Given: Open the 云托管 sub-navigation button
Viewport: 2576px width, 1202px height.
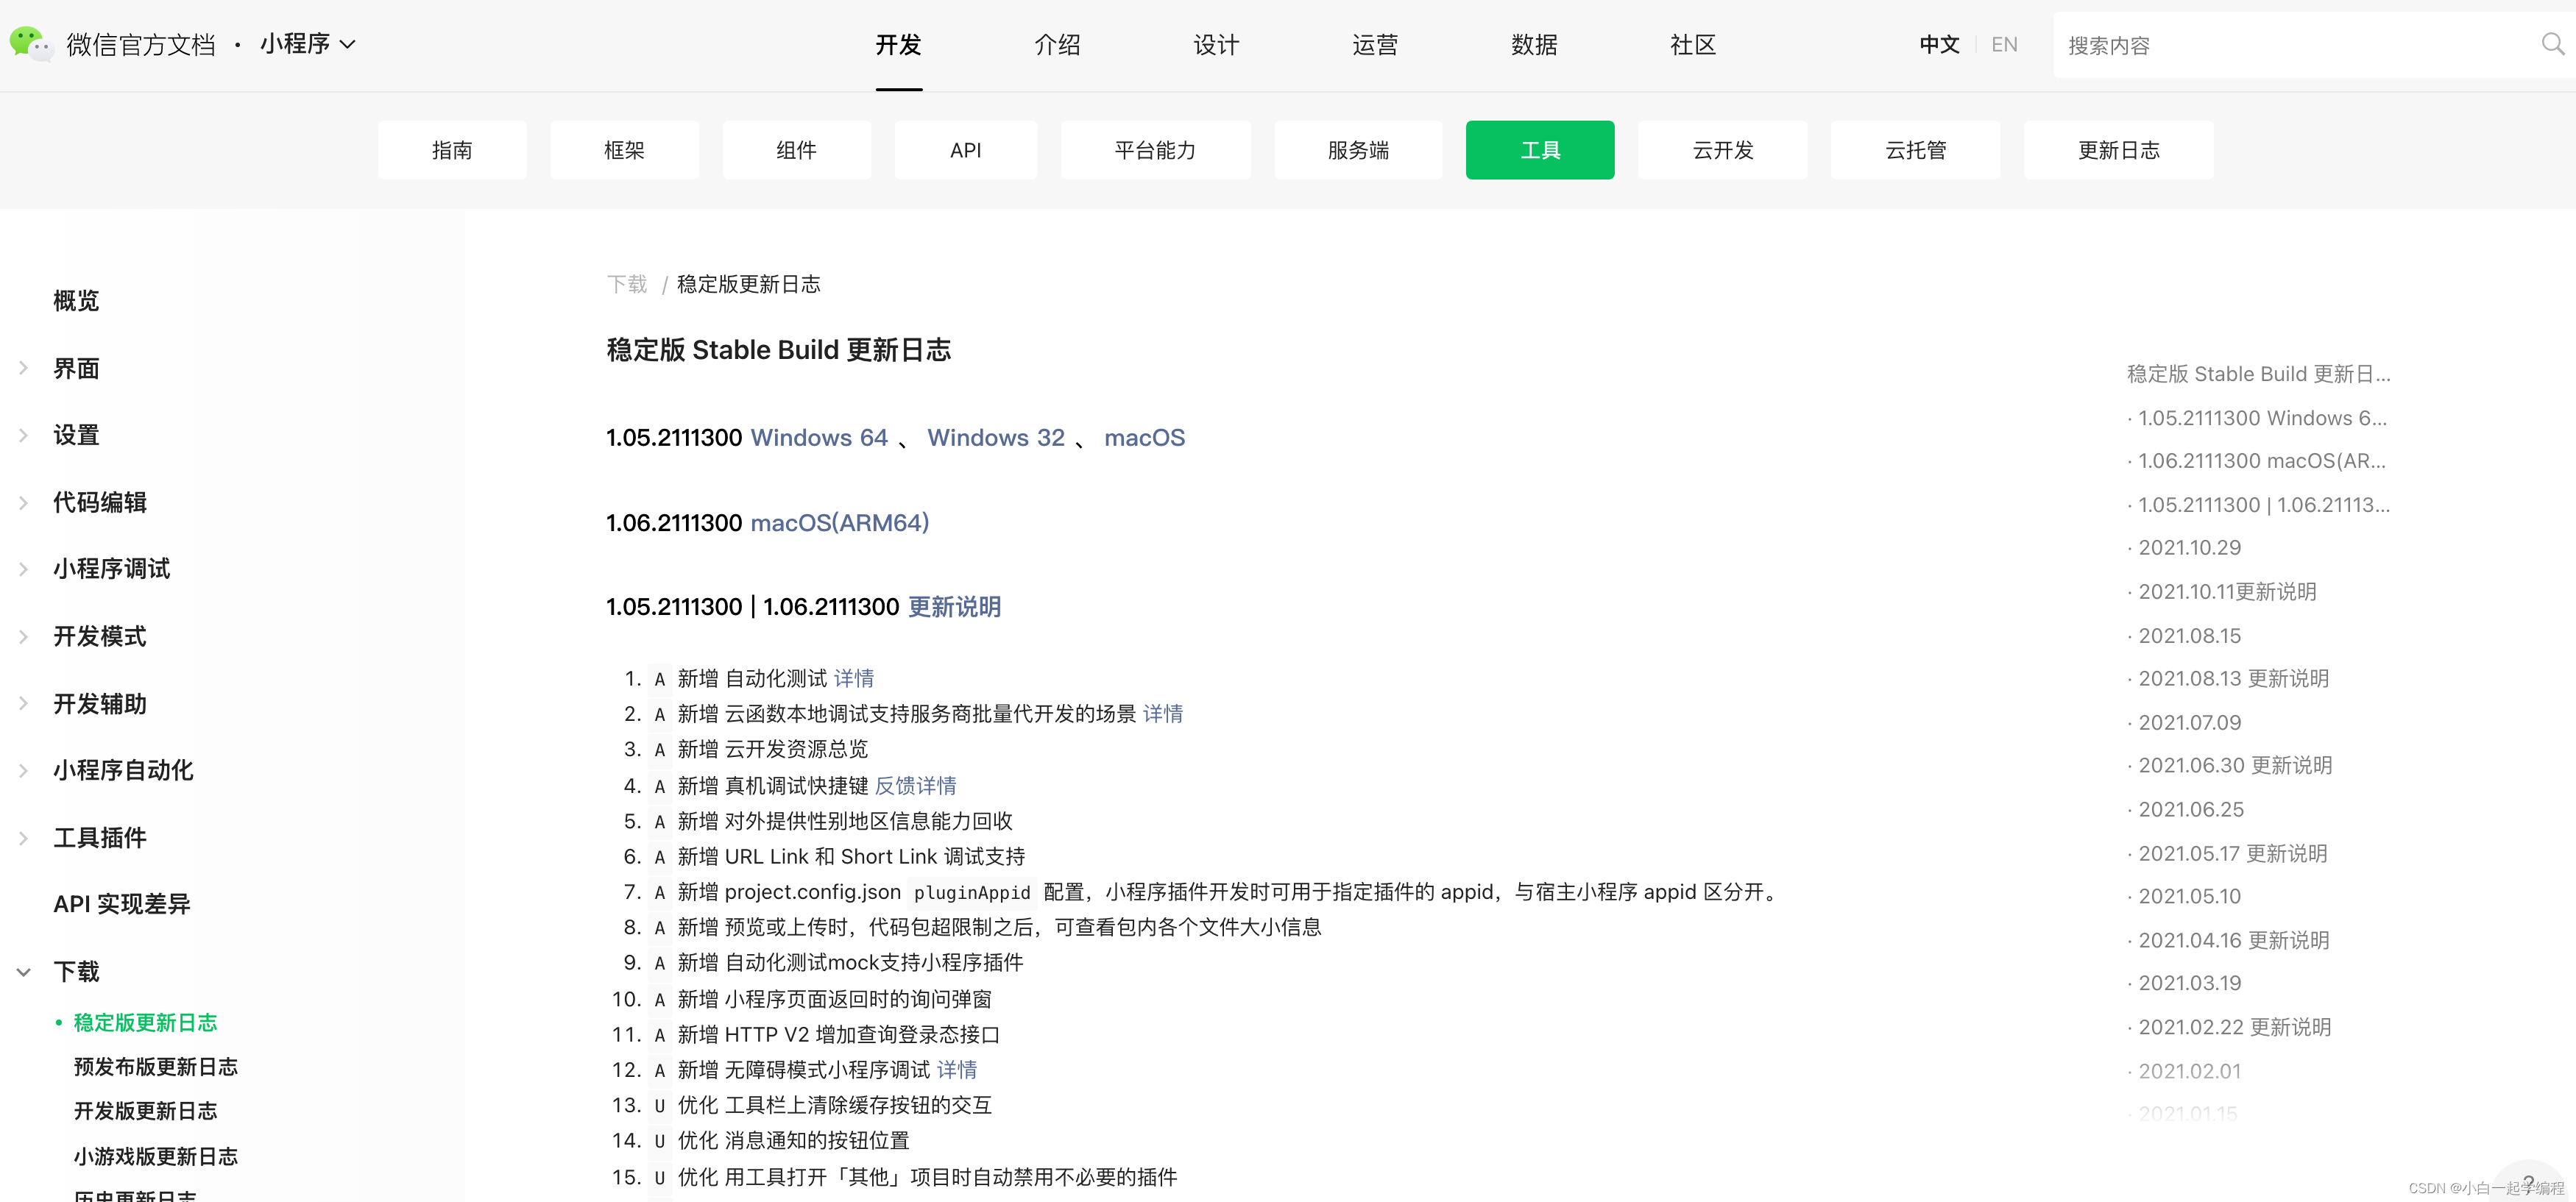Looking at the screenshot, I should click(1915, 150).
